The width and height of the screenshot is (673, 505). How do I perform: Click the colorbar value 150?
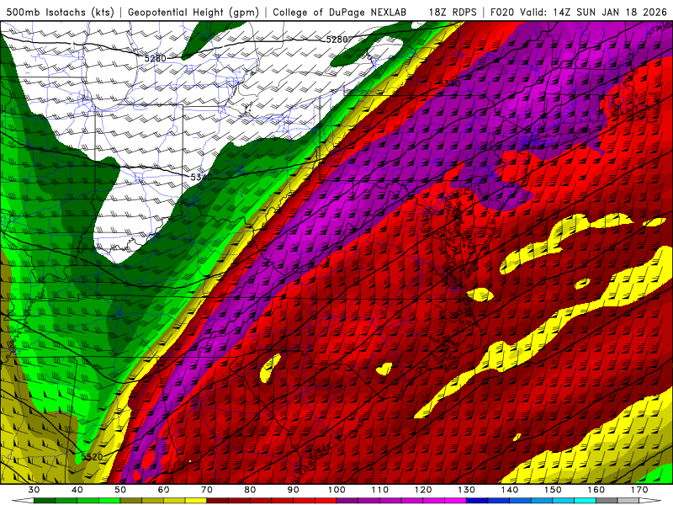click(553, 490)
